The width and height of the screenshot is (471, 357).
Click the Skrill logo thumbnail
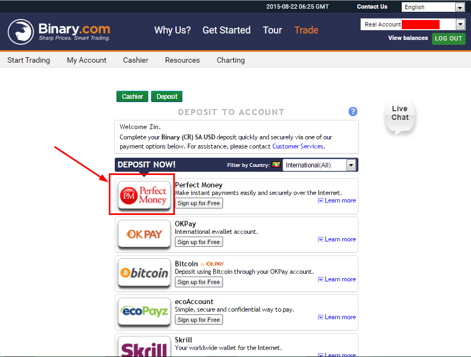144,347
